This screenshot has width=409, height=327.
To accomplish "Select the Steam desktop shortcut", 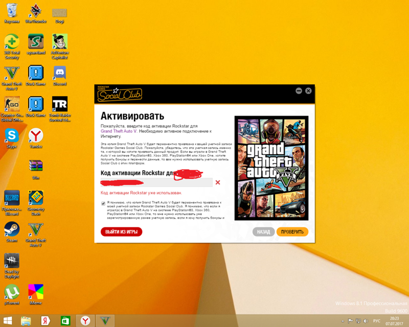I will pyautogui.click(x=12, y=232).
